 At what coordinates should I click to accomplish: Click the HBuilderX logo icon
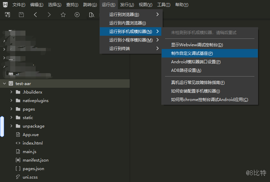click(x=5, y=5)
